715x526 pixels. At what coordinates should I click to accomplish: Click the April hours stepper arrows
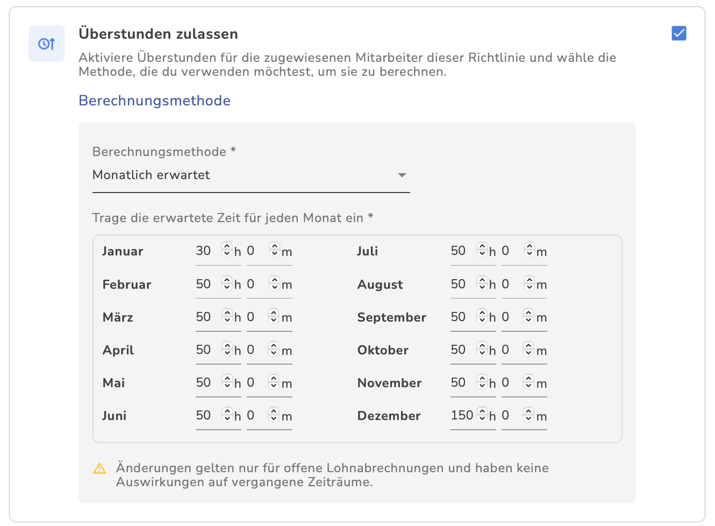pos(227,349)
